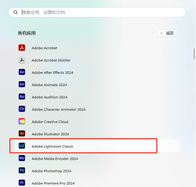Click the Ch Character Animator icon
Screen dimensions: 196x187
[x=22, y=109]
